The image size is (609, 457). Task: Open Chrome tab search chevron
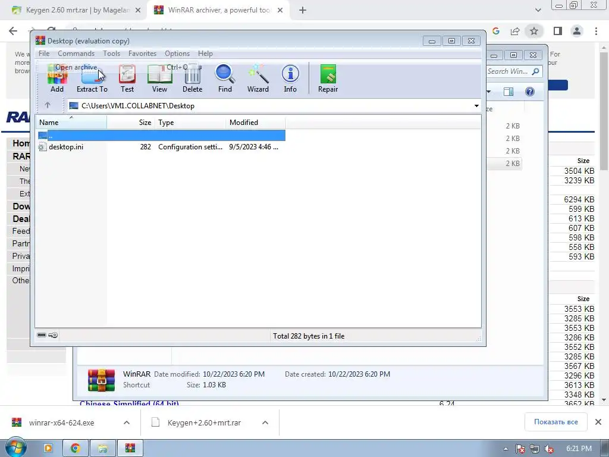tap(538, 10)
